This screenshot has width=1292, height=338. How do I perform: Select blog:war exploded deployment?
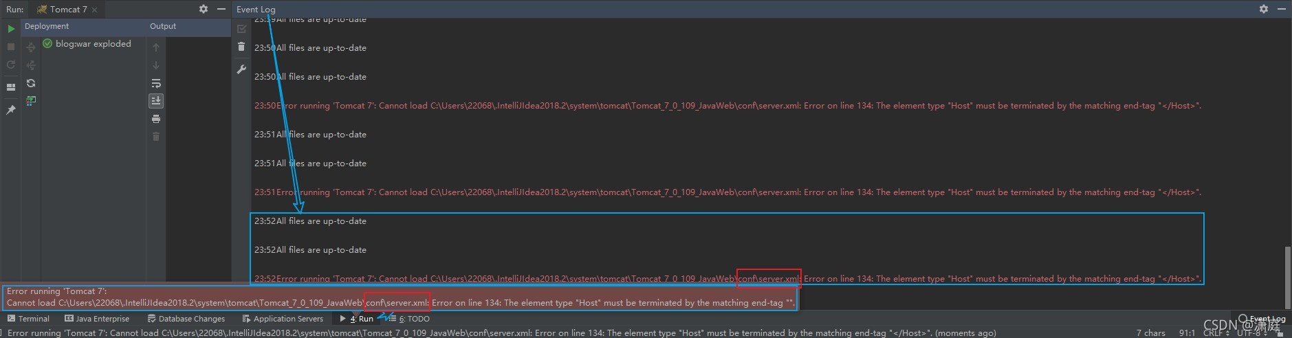(x=87, y=43)
